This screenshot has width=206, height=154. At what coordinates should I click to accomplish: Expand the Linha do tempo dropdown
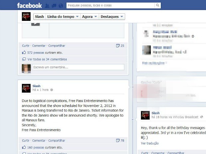click(63, 17)
